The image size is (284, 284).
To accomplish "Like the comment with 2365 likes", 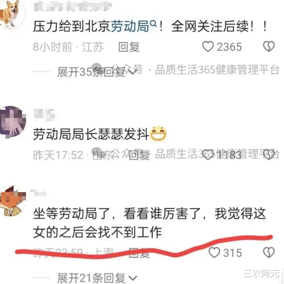I will pos(208,46).
